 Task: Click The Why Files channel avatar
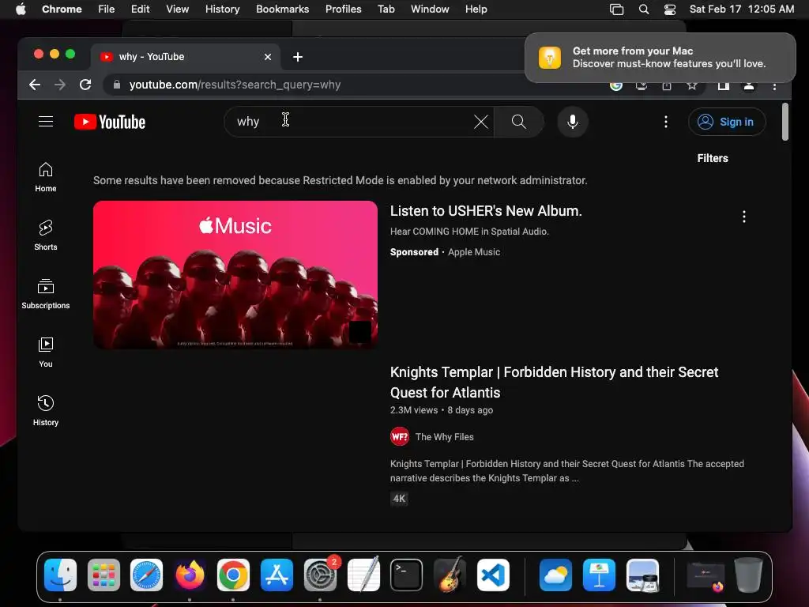point(399,436)
